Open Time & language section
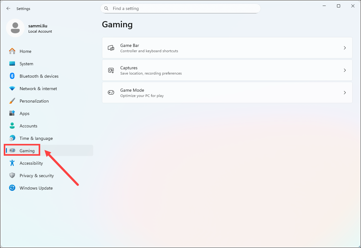 pos(36,138)
